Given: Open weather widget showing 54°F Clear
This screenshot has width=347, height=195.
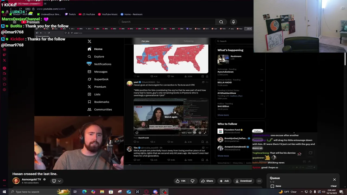Looking at the screenshot, I should click(x=287, y=192).
